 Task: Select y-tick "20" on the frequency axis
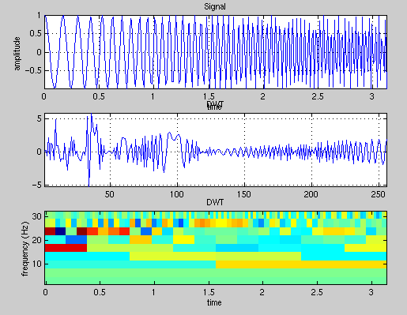tap(37, 240)
